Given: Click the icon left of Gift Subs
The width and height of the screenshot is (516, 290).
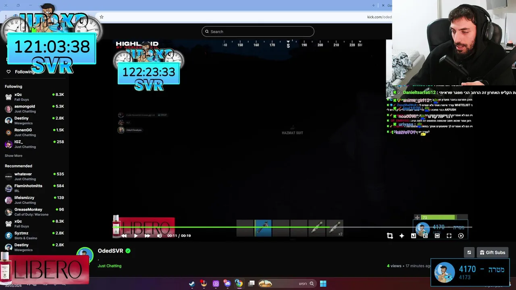Looking at the screenshot, I should tap(469, 253).
